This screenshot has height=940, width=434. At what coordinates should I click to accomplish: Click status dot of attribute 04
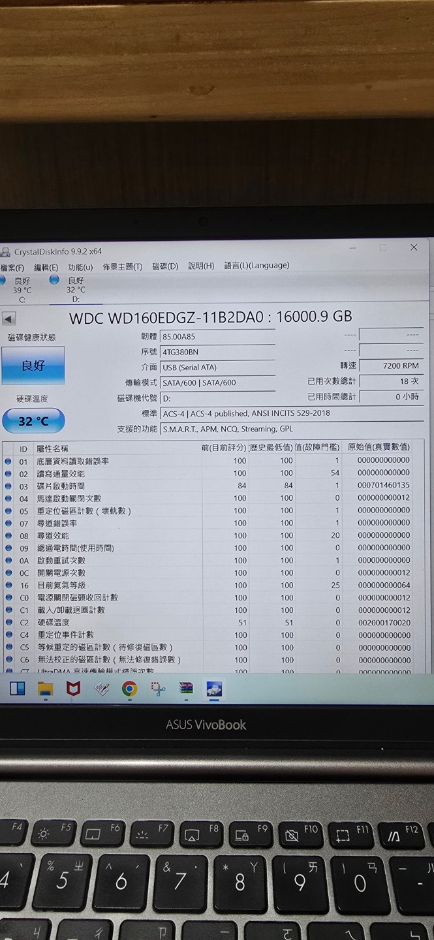coord(8,498)
